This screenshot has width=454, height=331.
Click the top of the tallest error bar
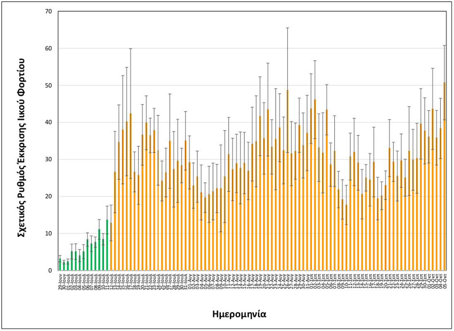[x=288, y=28]
